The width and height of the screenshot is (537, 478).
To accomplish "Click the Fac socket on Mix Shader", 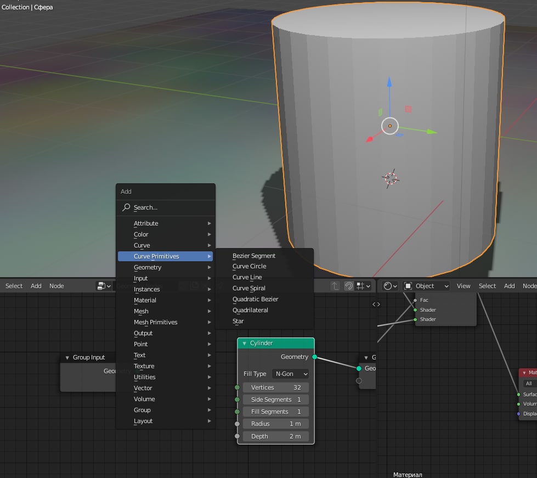I will (415, 300).
